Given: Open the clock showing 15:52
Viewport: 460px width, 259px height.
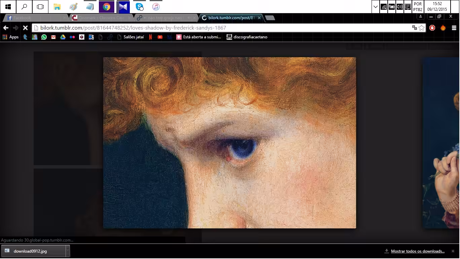Looking at the screenshot, I should [x=437, y=7].
